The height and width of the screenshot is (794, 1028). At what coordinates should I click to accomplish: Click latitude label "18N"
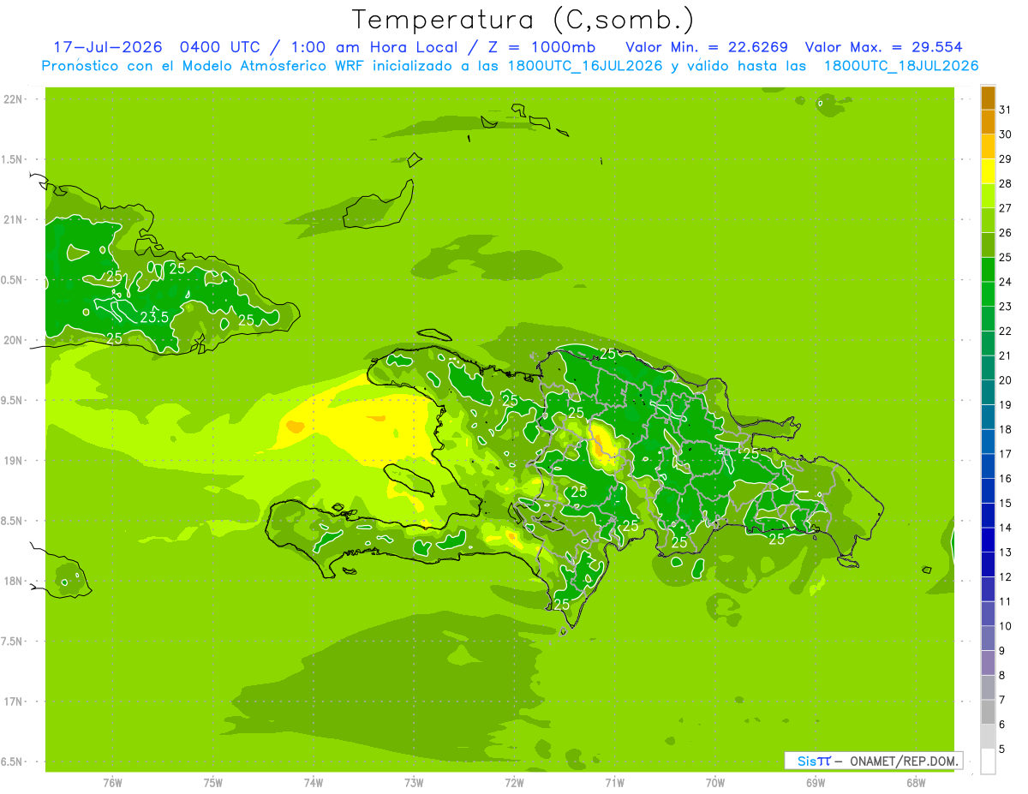click(11, 581)
